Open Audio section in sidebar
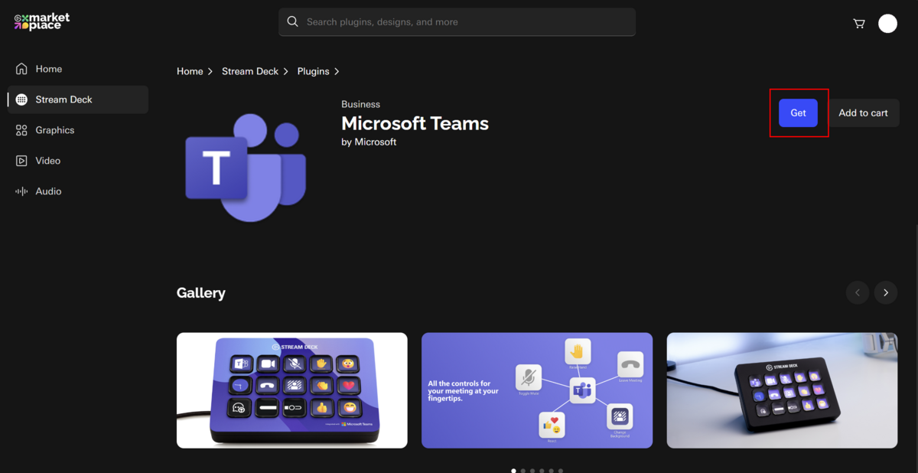This screenshot has width=918, height=473. coord(78,191)
